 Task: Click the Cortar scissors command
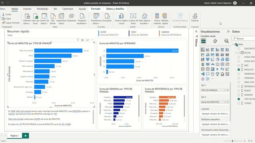(7, 14)
